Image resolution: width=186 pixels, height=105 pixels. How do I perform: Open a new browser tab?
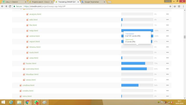[x=109, y=2]
